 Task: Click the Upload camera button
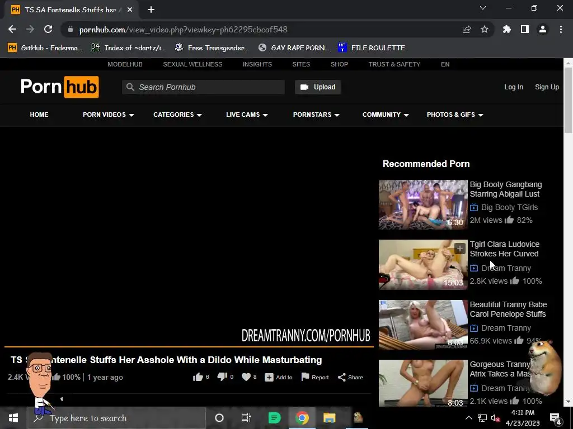(x=318, y=87)
